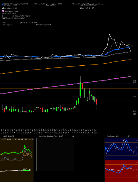
Task: Click the 'ADX signal:' label
Action: tap(7, 25)
